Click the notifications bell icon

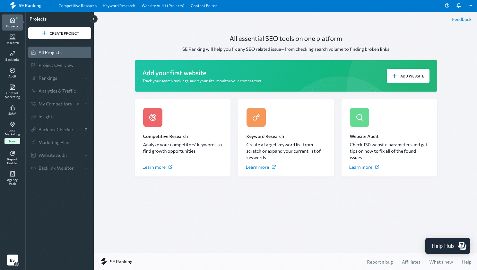[x=459, y=5]
